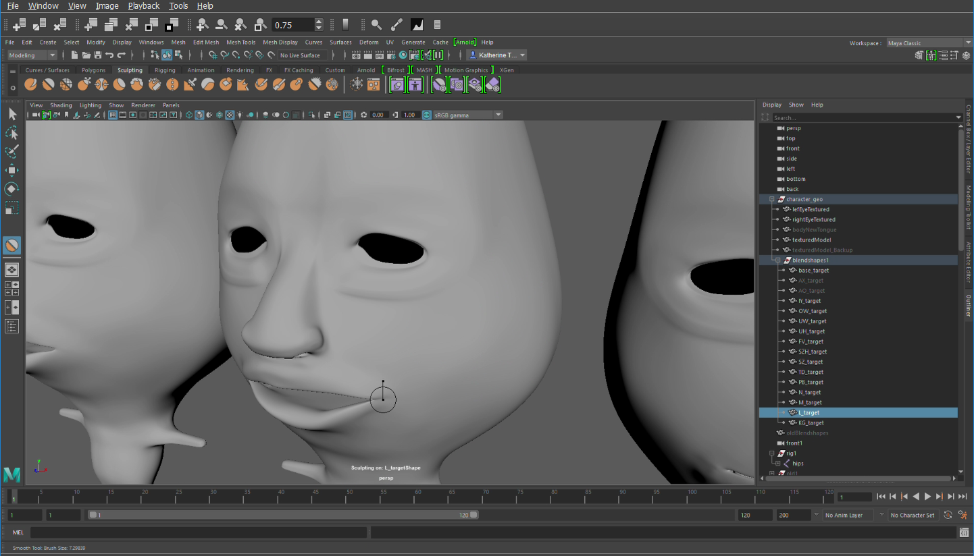Open the Modeling menu set dropdown
974x556 pixels.
32,55
